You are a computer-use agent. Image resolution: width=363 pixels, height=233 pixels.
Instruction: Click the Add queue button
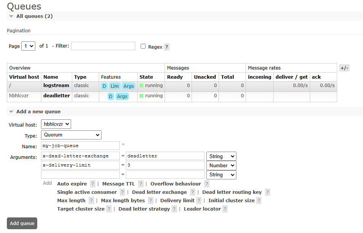tap(22, 223)
